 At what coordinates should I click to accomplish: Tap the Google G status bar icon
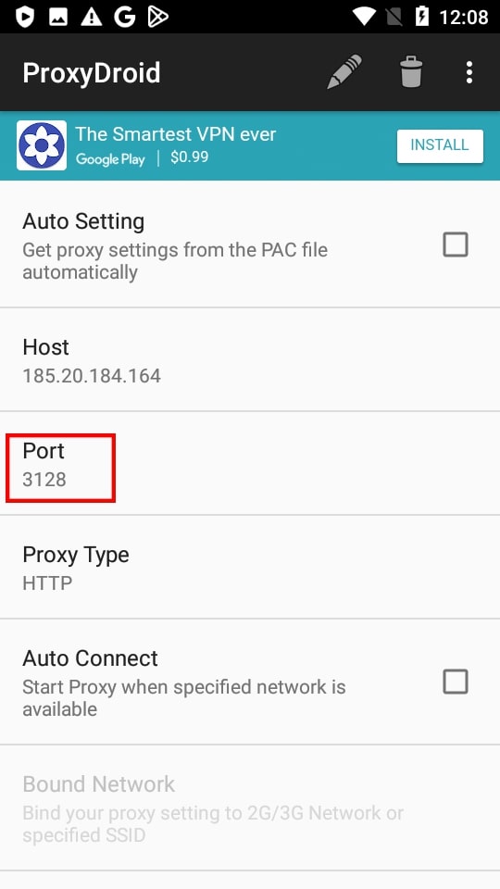tap(124, 17)
